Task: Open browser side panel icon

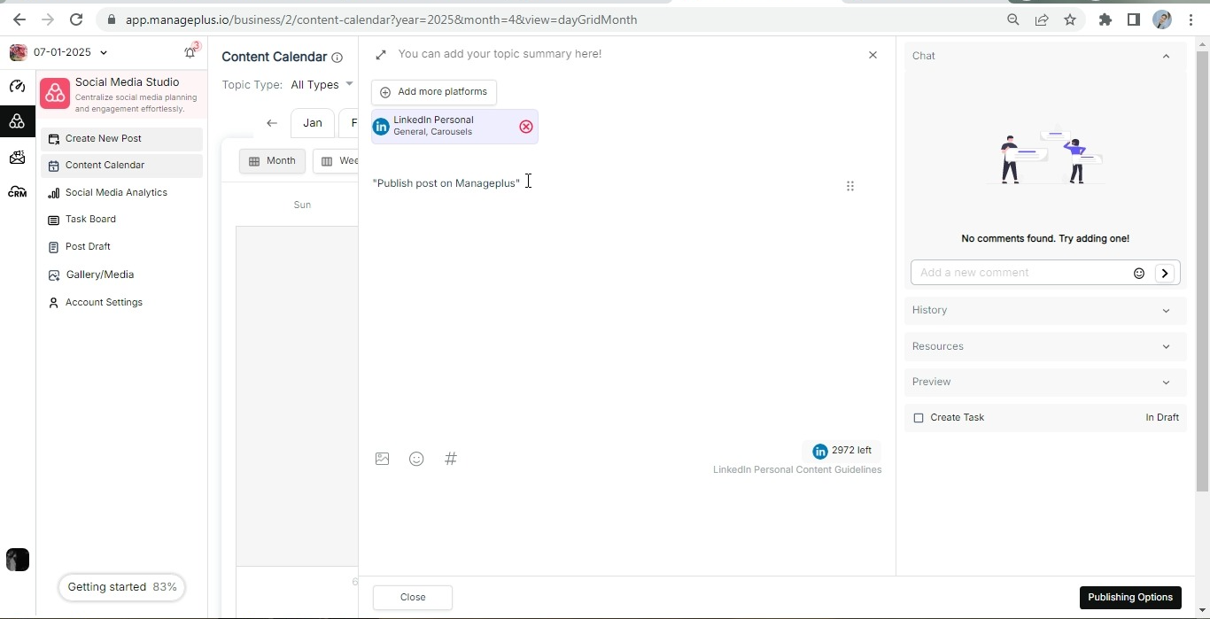Action: coord(1134,19)
